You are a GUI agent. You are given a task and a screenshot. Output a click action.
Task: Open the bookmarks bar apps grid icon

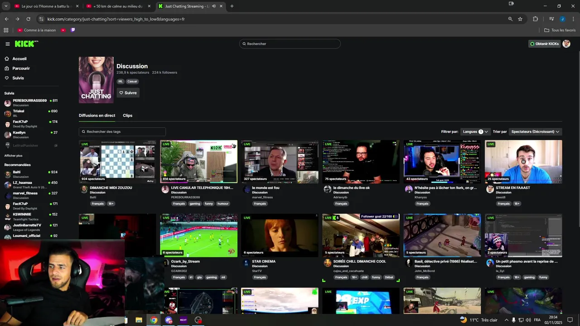[6, 30]
